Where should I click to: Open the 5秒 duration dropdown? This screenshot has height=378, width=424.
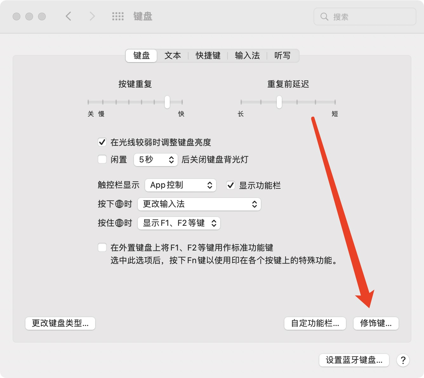(155, 160)
